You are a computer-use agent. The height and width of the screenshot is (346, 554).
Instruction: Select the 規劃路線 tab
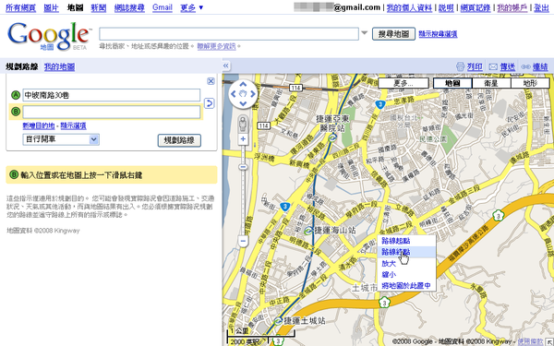(x=22, y=66)
